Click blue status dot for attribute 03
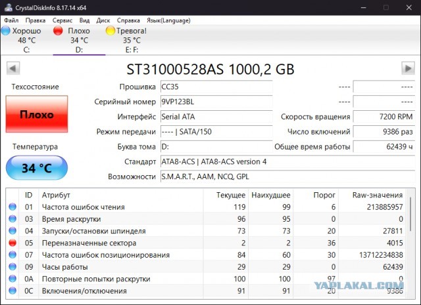This screenshot has width=421, height=305. click(x=12, y=219)
